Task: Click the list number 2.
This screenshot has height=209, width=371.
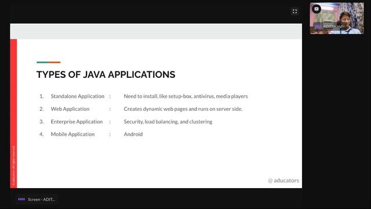Action: 41,109
